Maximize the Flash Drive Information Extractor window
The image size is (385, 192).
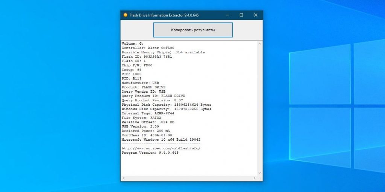pyautogui.click(x=241, y=15)
